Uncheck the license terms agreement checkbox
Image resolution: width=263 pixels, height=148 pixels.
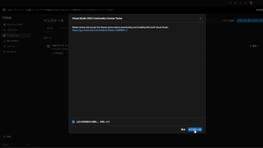point(73,122)
